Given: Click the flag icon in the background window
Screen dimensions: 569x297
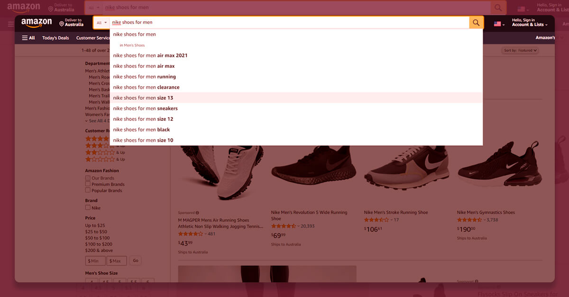Looking at the screenshot, I should pyautogui.click(x=522, y=9).
